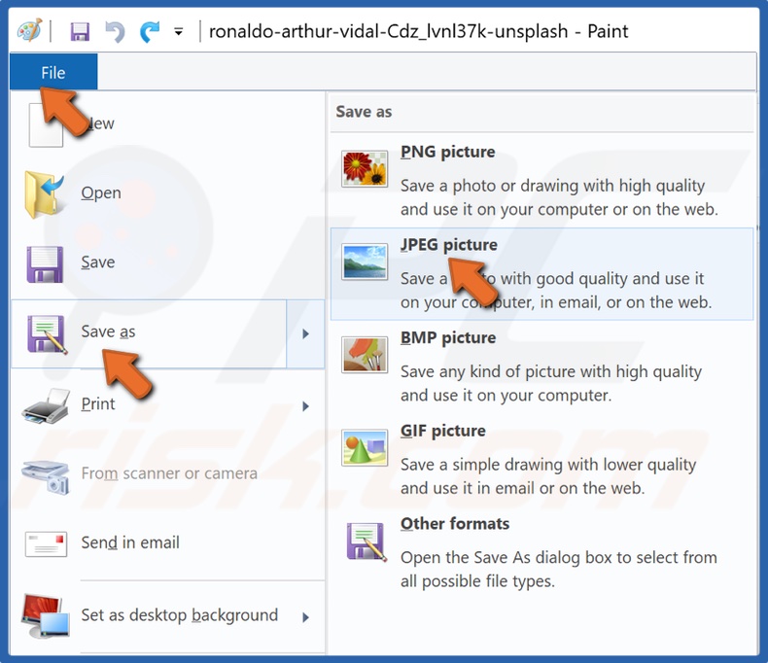Choose PNG picture save format
This screenshot has height=663, width=768.
tap(541, 180)
